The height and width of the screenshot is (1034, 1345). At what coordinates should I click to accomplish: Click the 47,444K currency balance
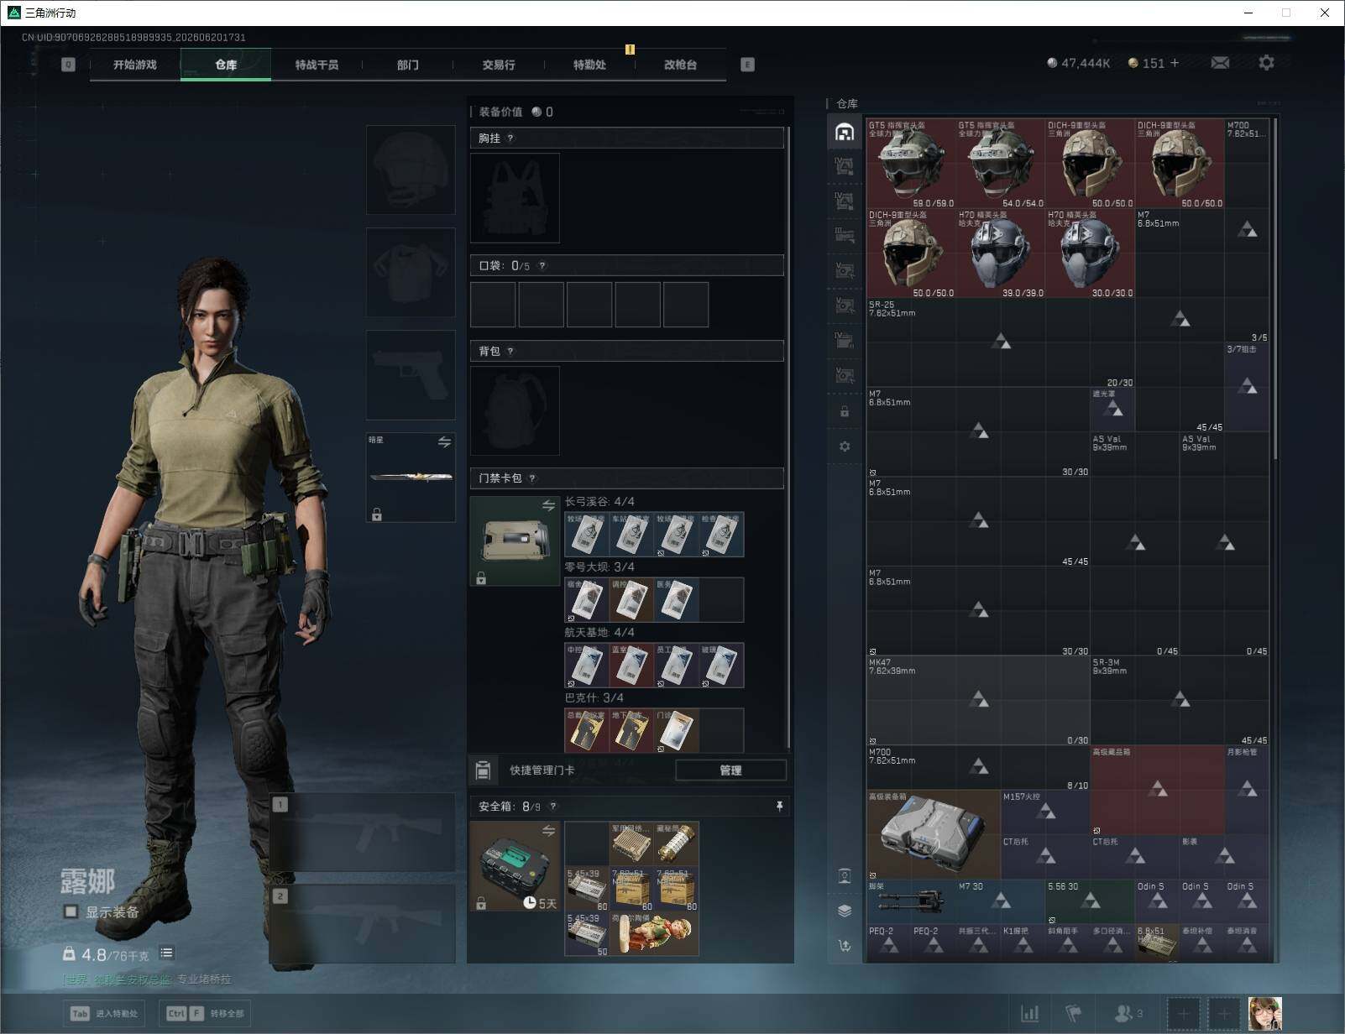(1078, 63)
